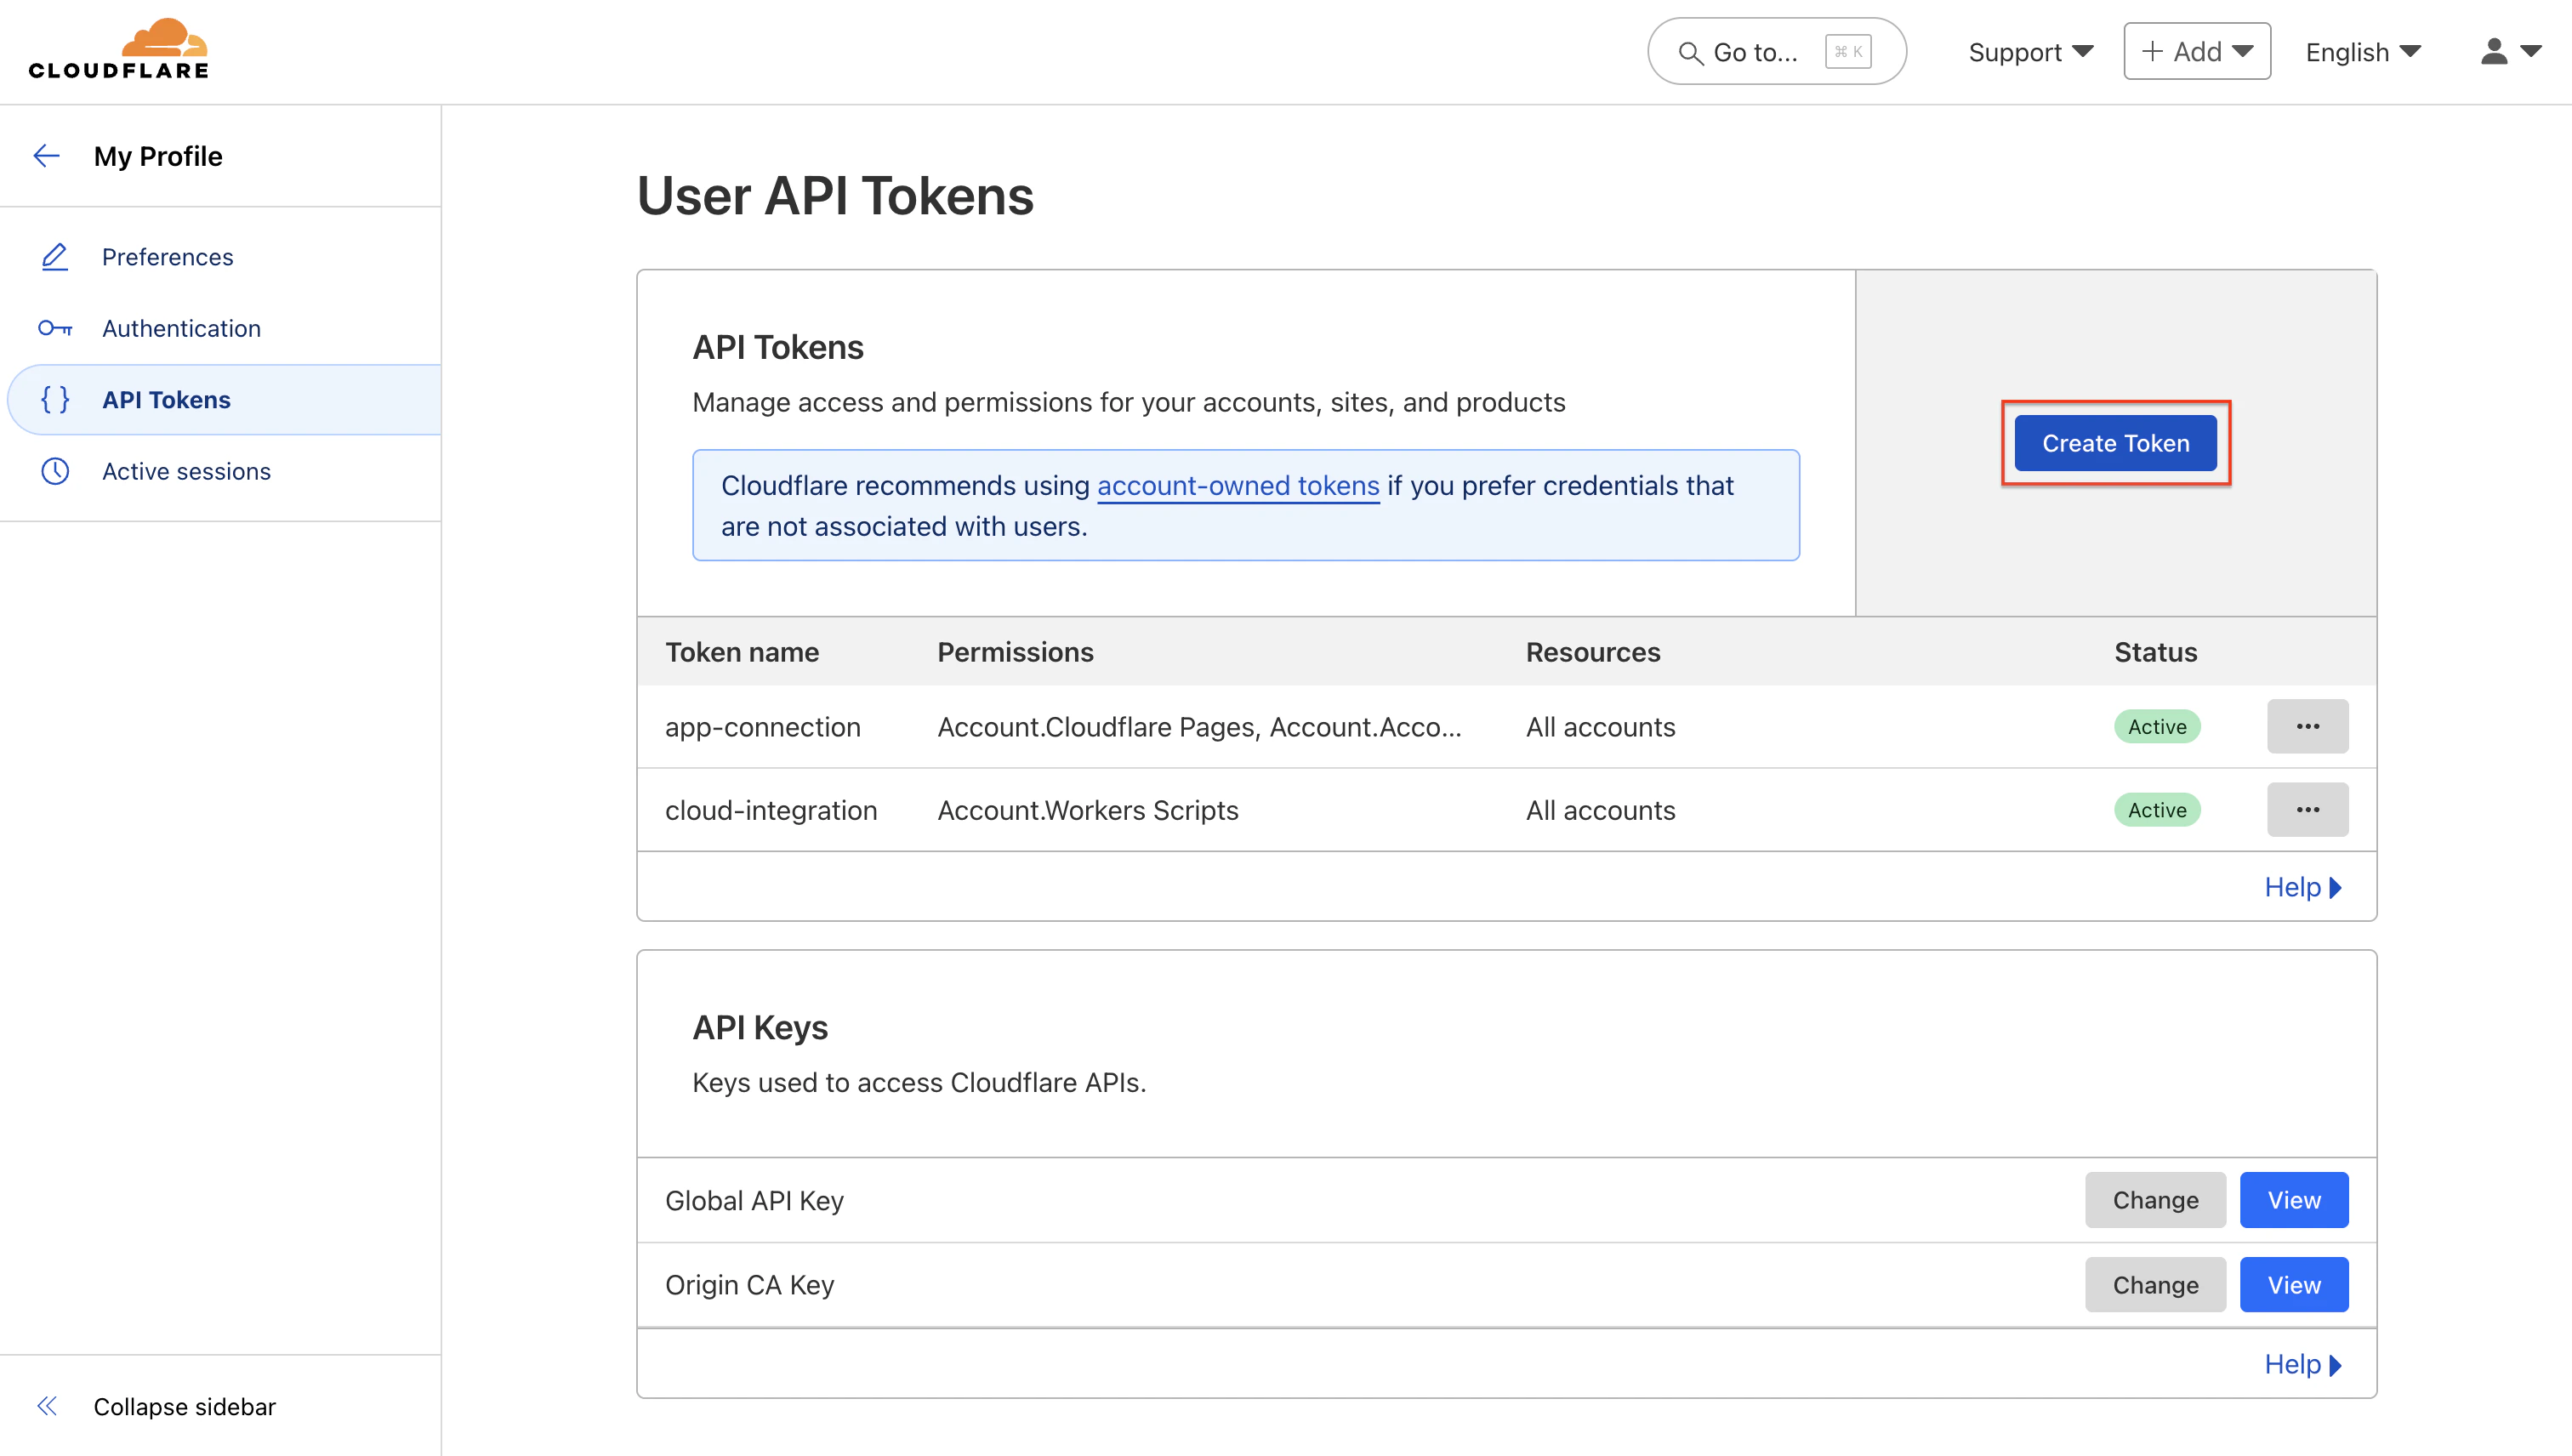Screen dimensions: 2572x1456
Task: Expand Help in API Tokens card
Action: [x=2304, y=887]
